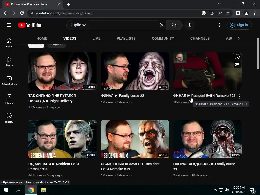Image resolution: width=260 pixels, height=195 pixels.
Task: Open the Windows Start menu
Action: (6, 190)
